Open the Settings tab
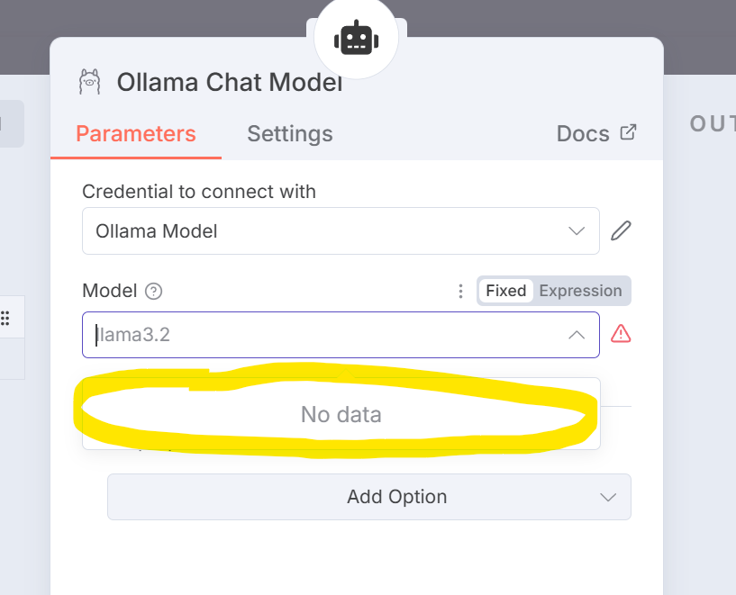Image resolution: width=736 pixels, height=595 pixels. pos(290,134)
